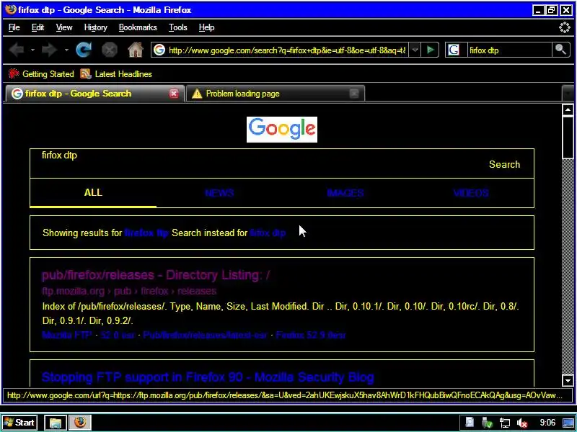Open Stopping FTP support in Firefox 90 result
Screen dimensions: 577x432
208,377
